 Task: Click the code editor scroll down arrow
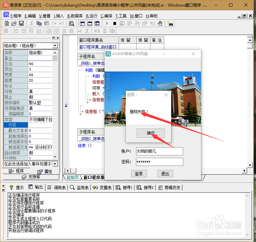250,165
